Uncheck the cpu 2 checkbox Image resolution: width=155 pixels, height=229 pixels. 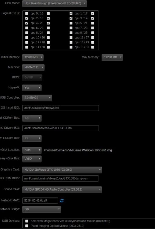[27, 18]
